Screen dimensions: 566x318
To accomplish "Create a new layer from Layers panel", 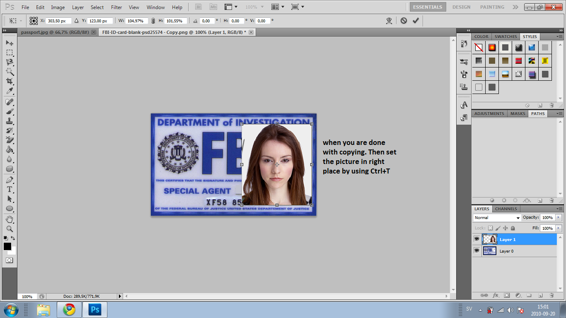I will [540, 295].
